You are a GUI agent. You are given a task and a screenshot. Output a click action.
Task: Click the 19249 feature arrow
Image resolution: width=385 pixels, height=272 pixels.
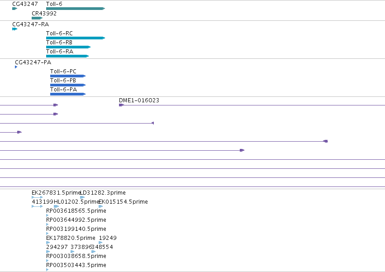[x=101, y=243]
